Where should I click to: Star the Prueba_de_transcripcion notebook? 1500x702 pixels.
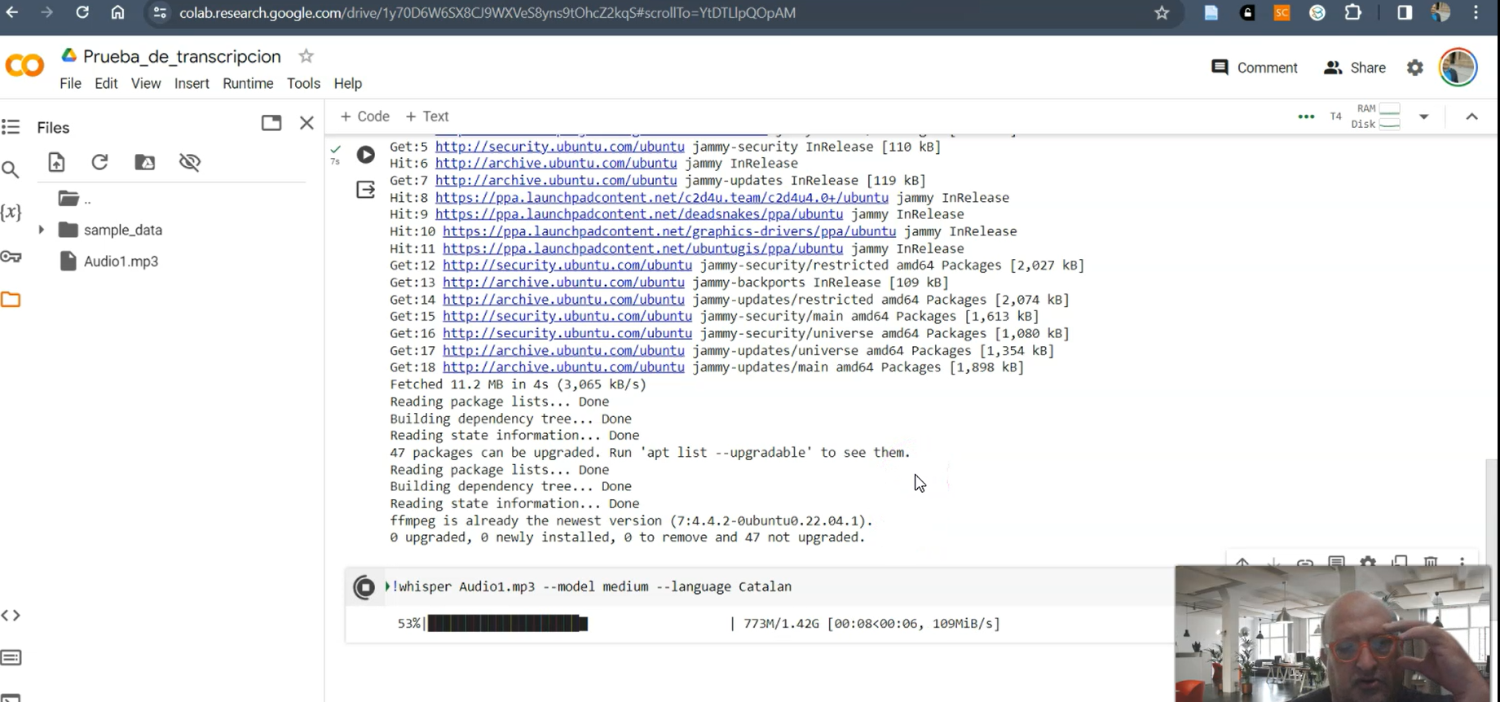(x=306, y=56)
